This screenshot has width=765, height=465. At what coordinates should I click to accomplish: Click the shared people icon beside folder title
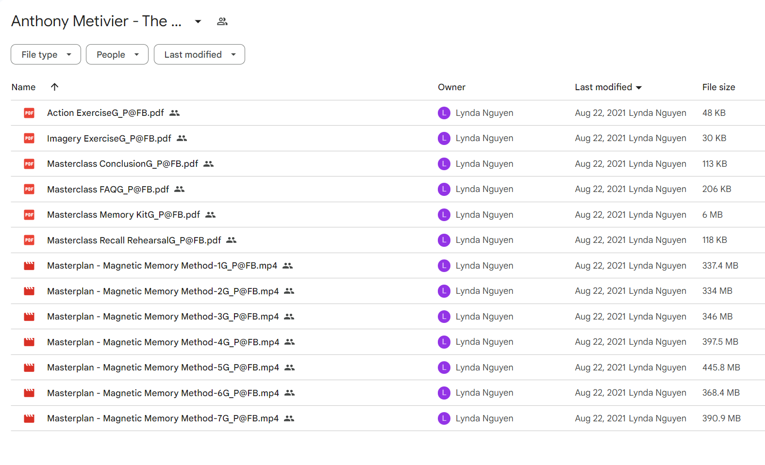[x=222, y=21]
